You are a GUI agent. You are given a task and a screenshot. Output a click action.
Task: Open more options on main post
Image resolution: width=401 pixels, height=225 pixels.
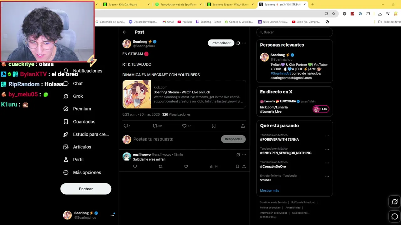point(244,43)
